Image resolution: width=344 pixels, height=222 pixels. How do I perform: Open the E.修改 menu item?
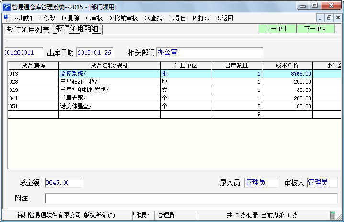tap(46, 18)
